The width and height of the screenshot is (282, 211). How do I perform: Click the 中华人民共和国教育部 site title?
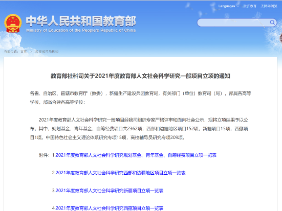click(81, 21)
